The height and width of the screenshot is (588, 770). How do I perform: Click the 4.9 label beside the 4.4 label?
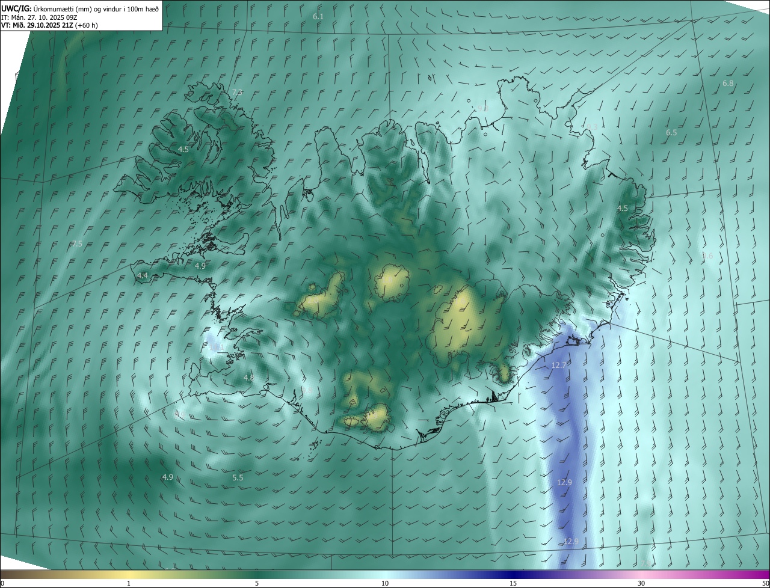pyautogui.click(x=200, y=266)
